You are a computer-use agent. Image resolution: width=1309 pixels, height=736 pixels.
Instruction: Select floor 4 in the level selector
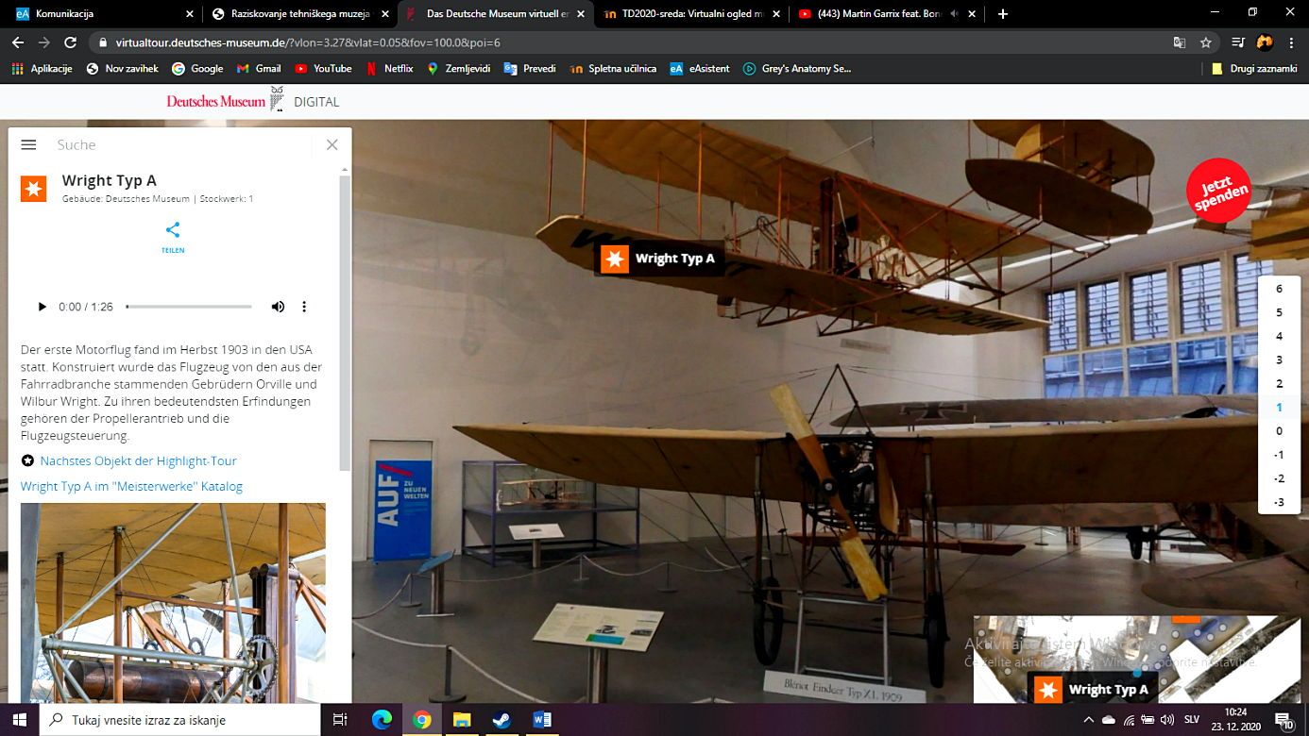coord(1279,336)
